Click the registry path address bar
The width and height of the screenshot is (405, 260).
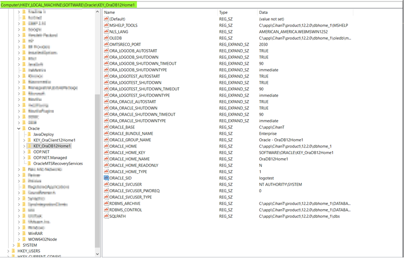coord(201,5)
